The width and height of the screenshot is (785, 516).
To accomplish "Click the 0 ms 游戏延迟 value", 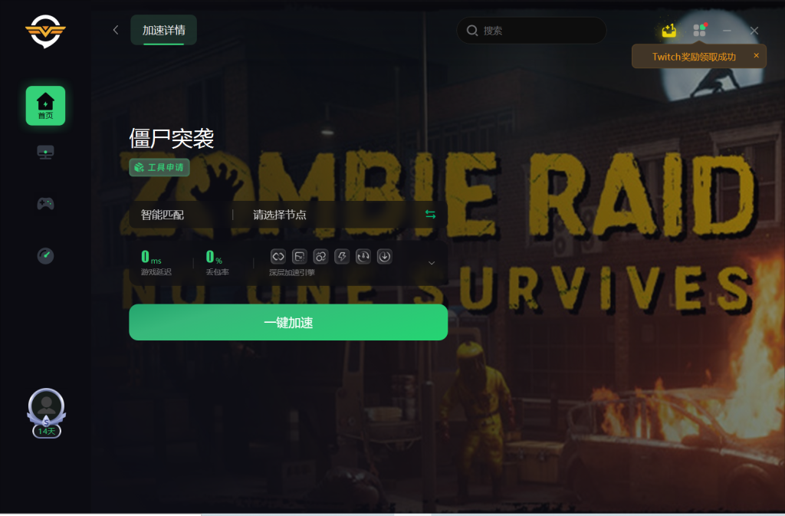I will click(x=152, y=258).
